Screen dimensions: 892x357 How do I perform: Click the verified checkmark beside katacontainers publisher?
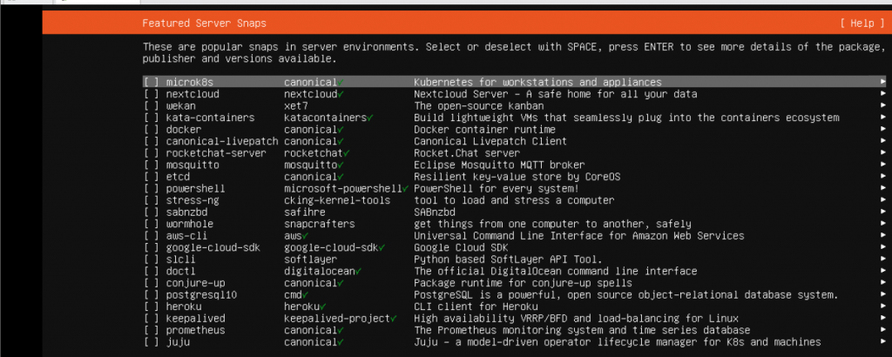370,118
